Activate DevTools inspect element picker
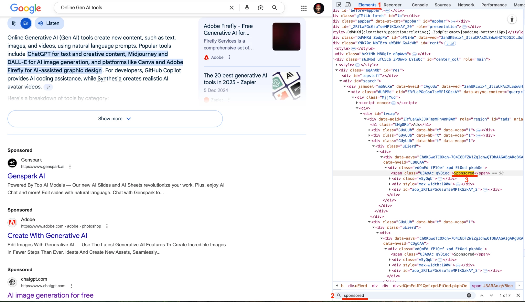This screenshot has height=302, width=525. 338,5
